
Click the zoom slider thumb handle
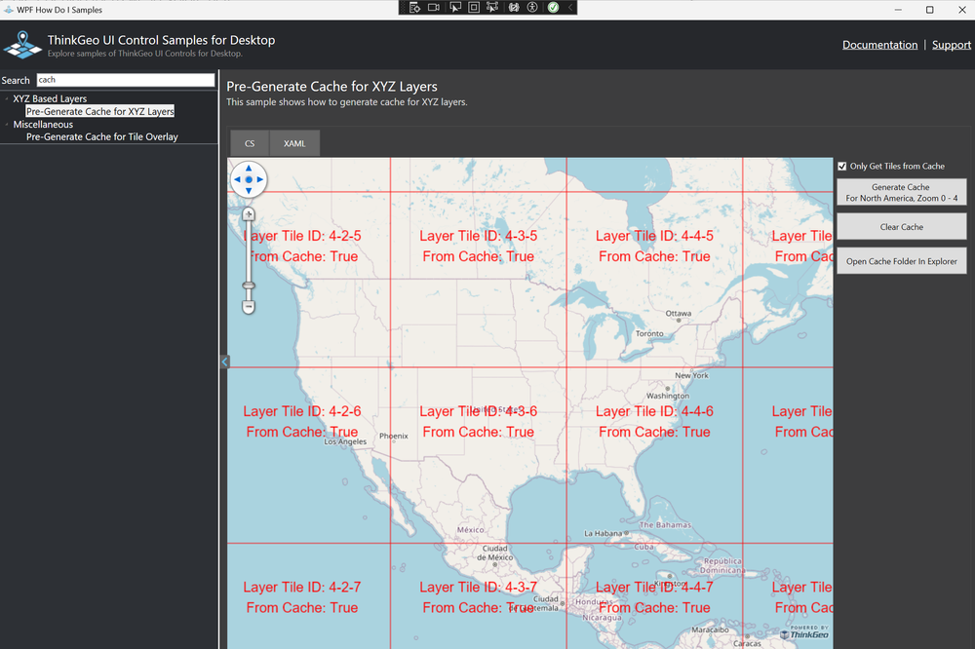pyautogui.click(x=248, y=286)
